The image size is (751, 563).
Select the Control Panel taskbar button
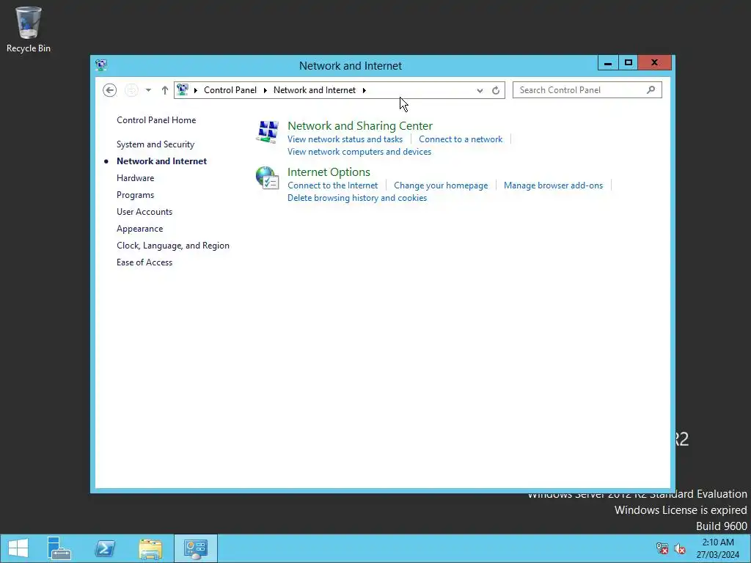(x=195, y=548)
